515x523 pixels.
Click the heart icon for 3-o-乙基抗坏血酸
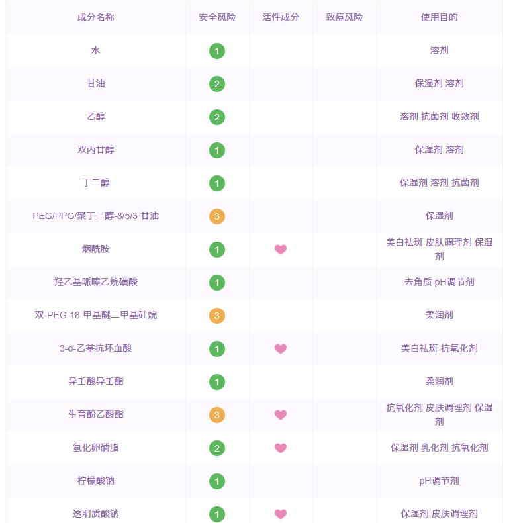pyautogui.click(x=281, y=349)
